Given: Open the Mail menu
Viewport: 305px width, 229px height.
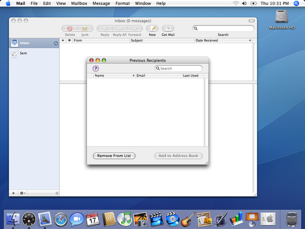Looking at the screenshot, I should (20, 3).
